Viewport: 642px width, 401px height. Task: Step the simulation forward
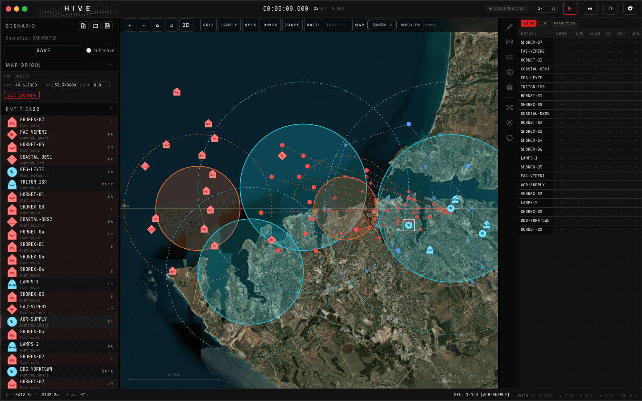pyautogui.click(x=590, y=8)
